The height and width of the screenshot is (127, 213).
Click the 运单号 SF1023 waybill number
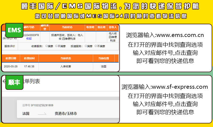(x=38, y=105)
